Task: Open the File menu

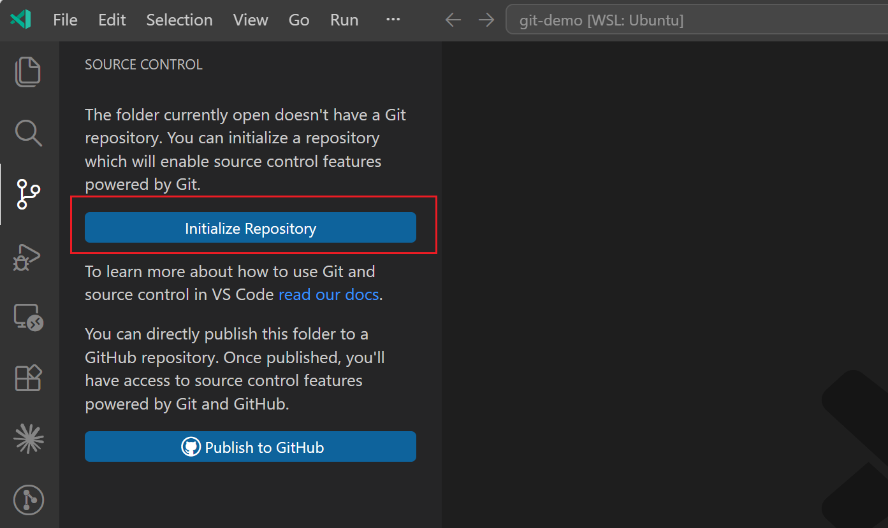Action: point(65,20)
